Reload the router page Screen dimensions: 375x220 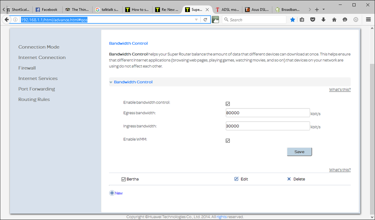click(x=205, y=20)
